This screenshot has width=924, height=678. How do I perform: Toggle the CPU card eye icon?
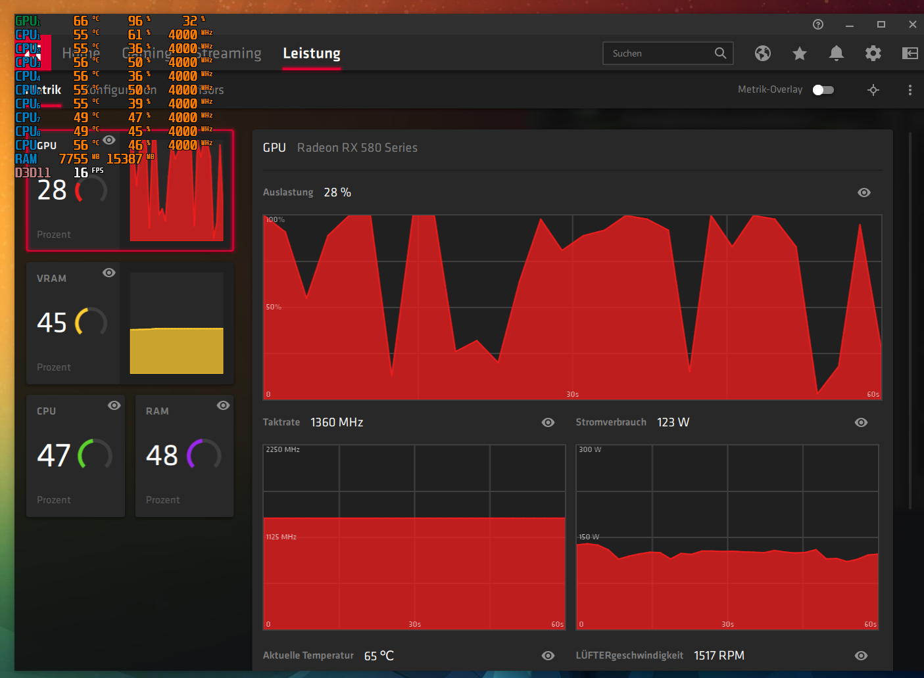114,405
